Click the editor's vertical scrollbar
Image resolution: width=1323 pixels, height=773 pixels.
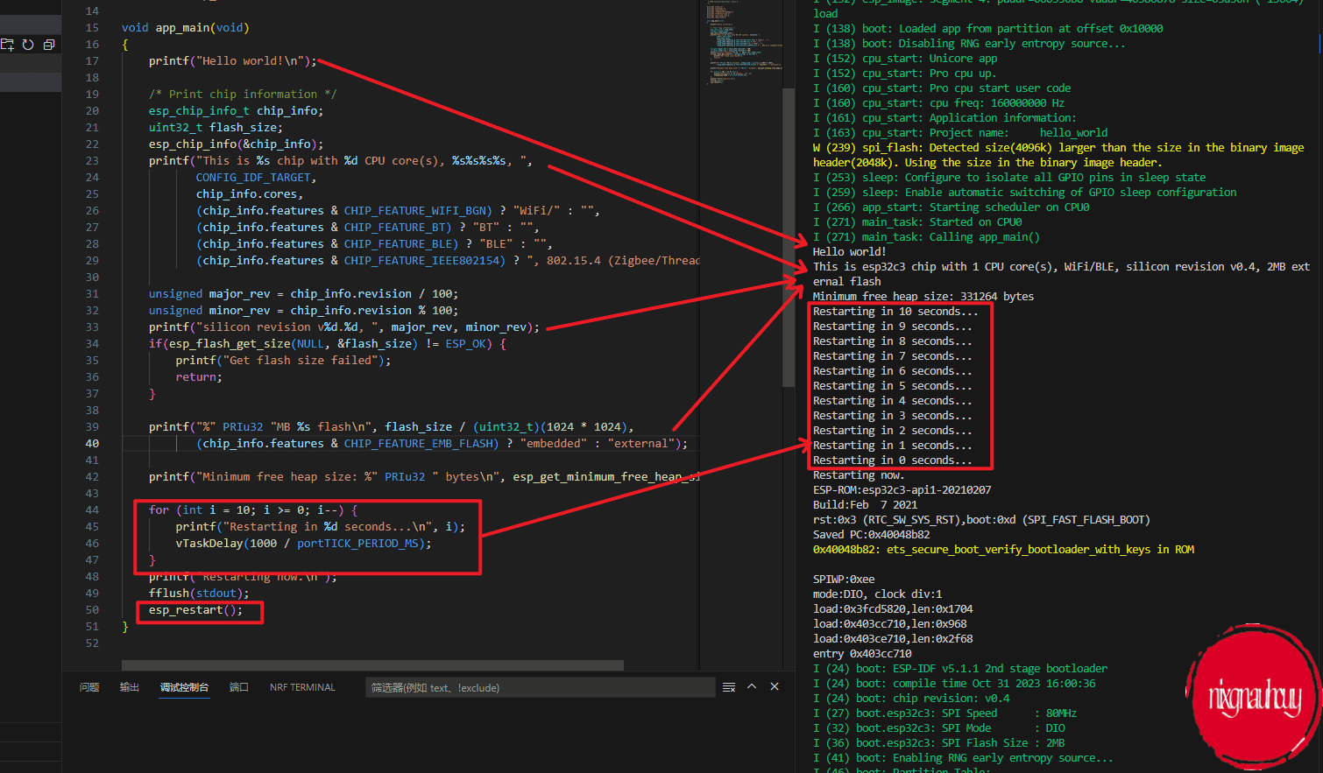coord(789,236)
